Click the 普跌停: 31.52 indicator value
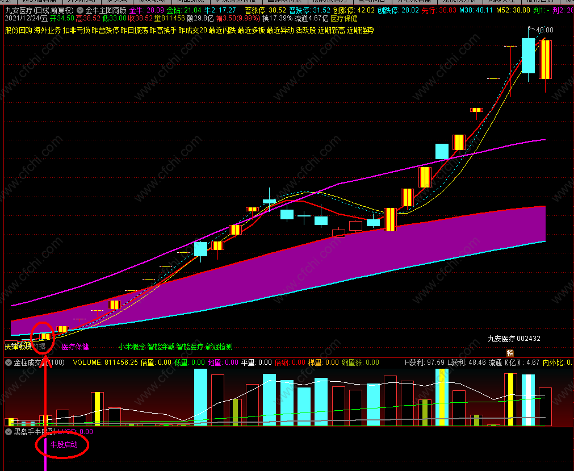574x471 pixels. coord(309,10)
